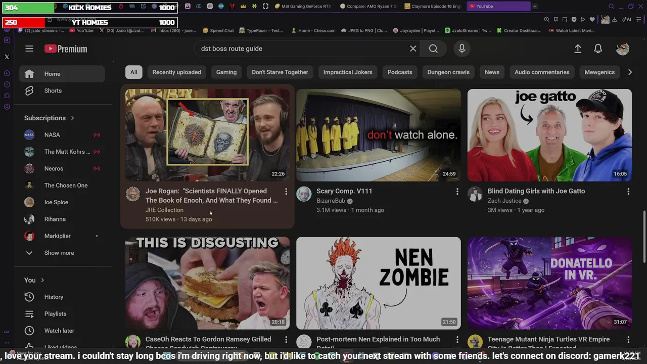This screenshot has width=647, height=364.
Task: Switch to Claymore Episode 16 tab
Action: pos(433,6)
